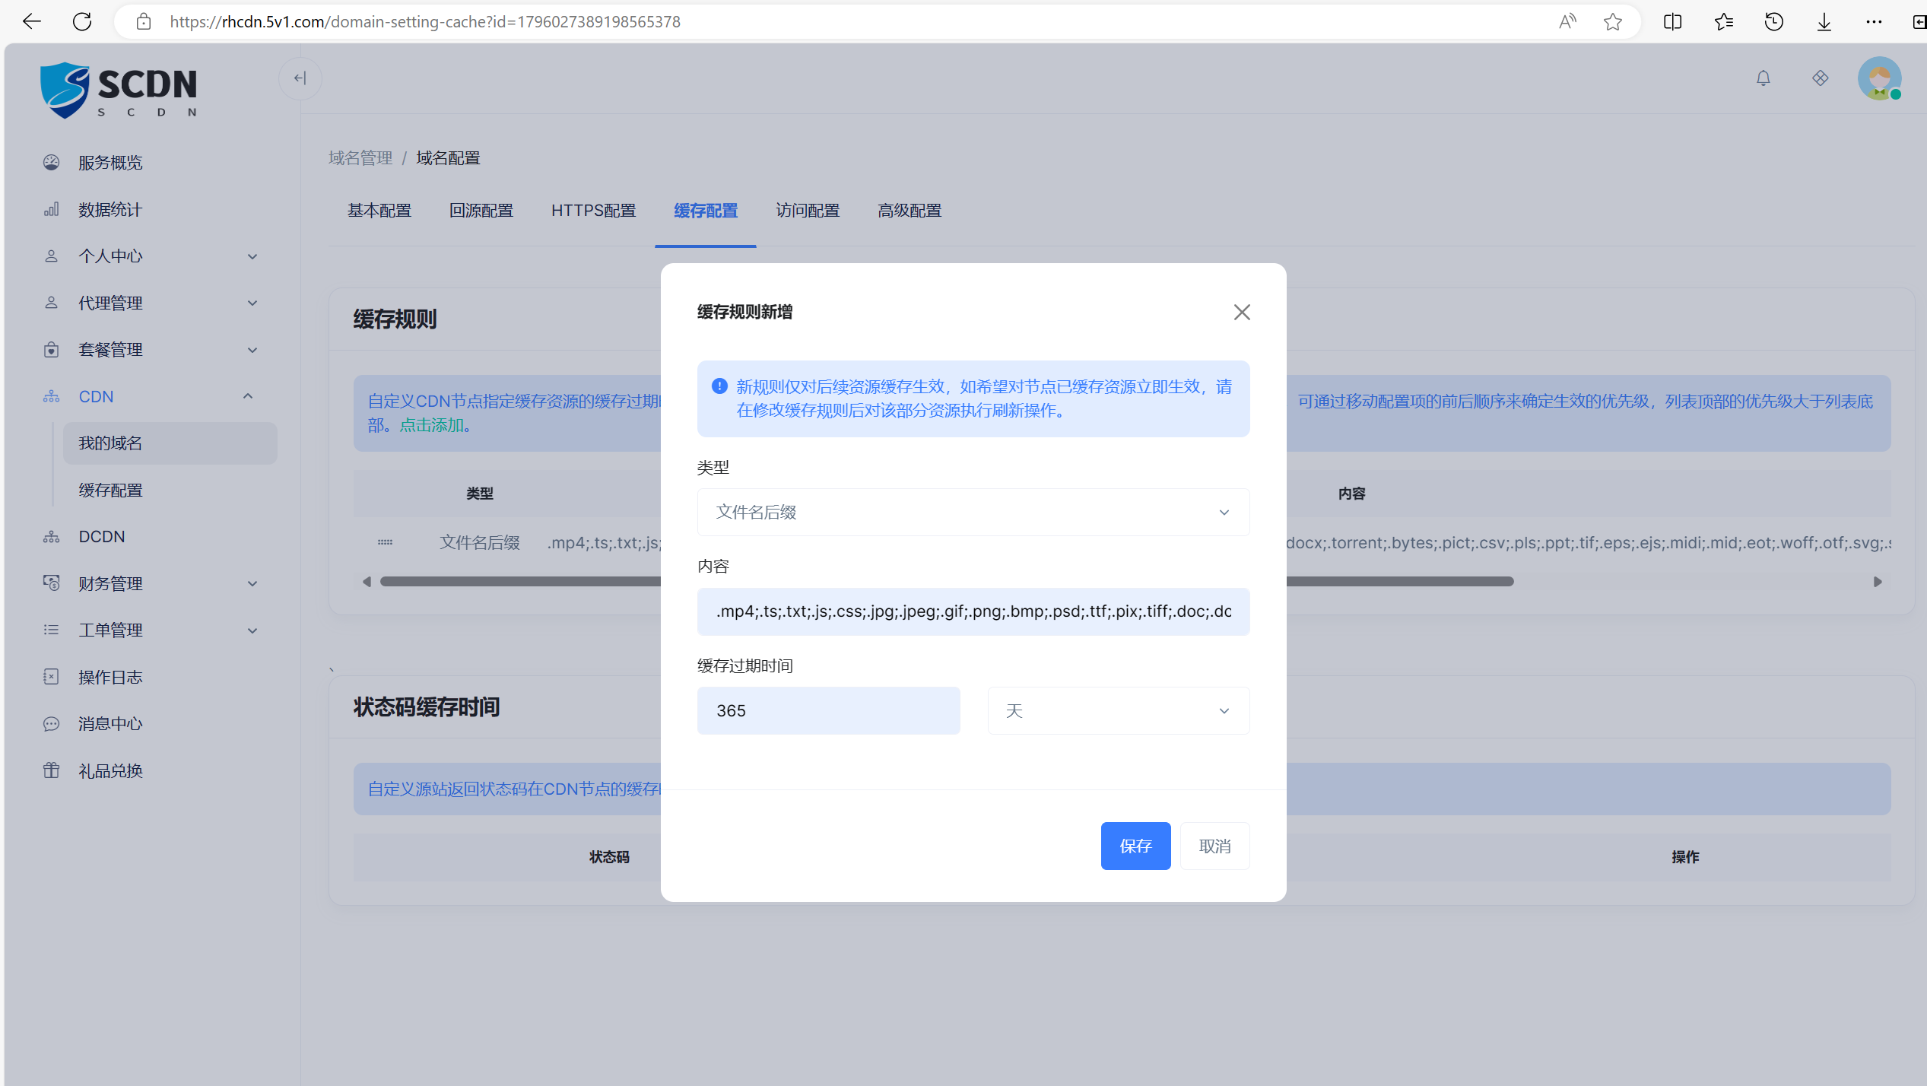Switch to HTTPS配置 tab
1927x1086 pixels.
pyautogui.click(x=593, y=211)
